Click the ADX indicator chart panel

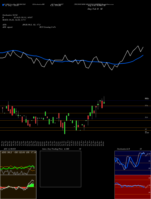coord(18,163)
